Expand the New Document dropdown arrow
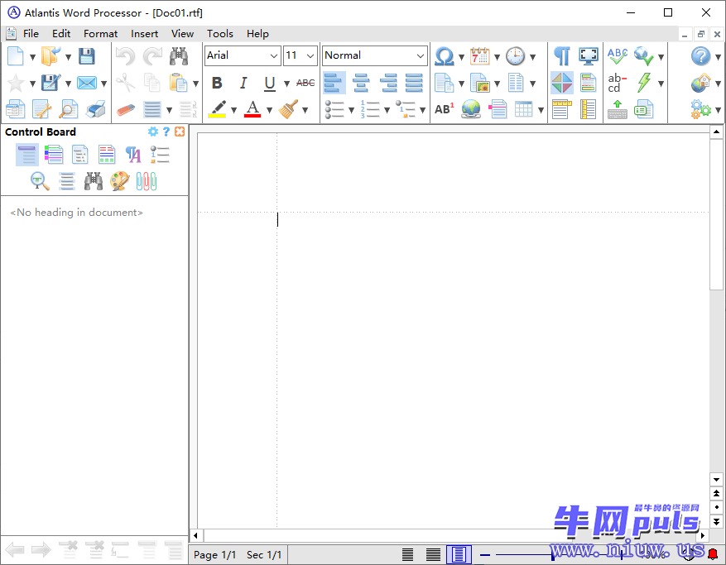This screenshot has height=565, width=726. point(32,57)
